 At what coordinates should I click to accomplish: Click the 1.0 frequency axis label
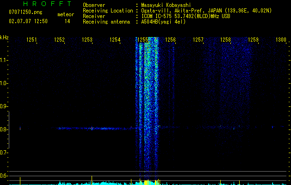[x=4, y=83]
